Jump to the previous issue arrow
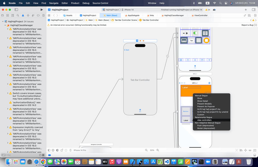 (251, 20)
